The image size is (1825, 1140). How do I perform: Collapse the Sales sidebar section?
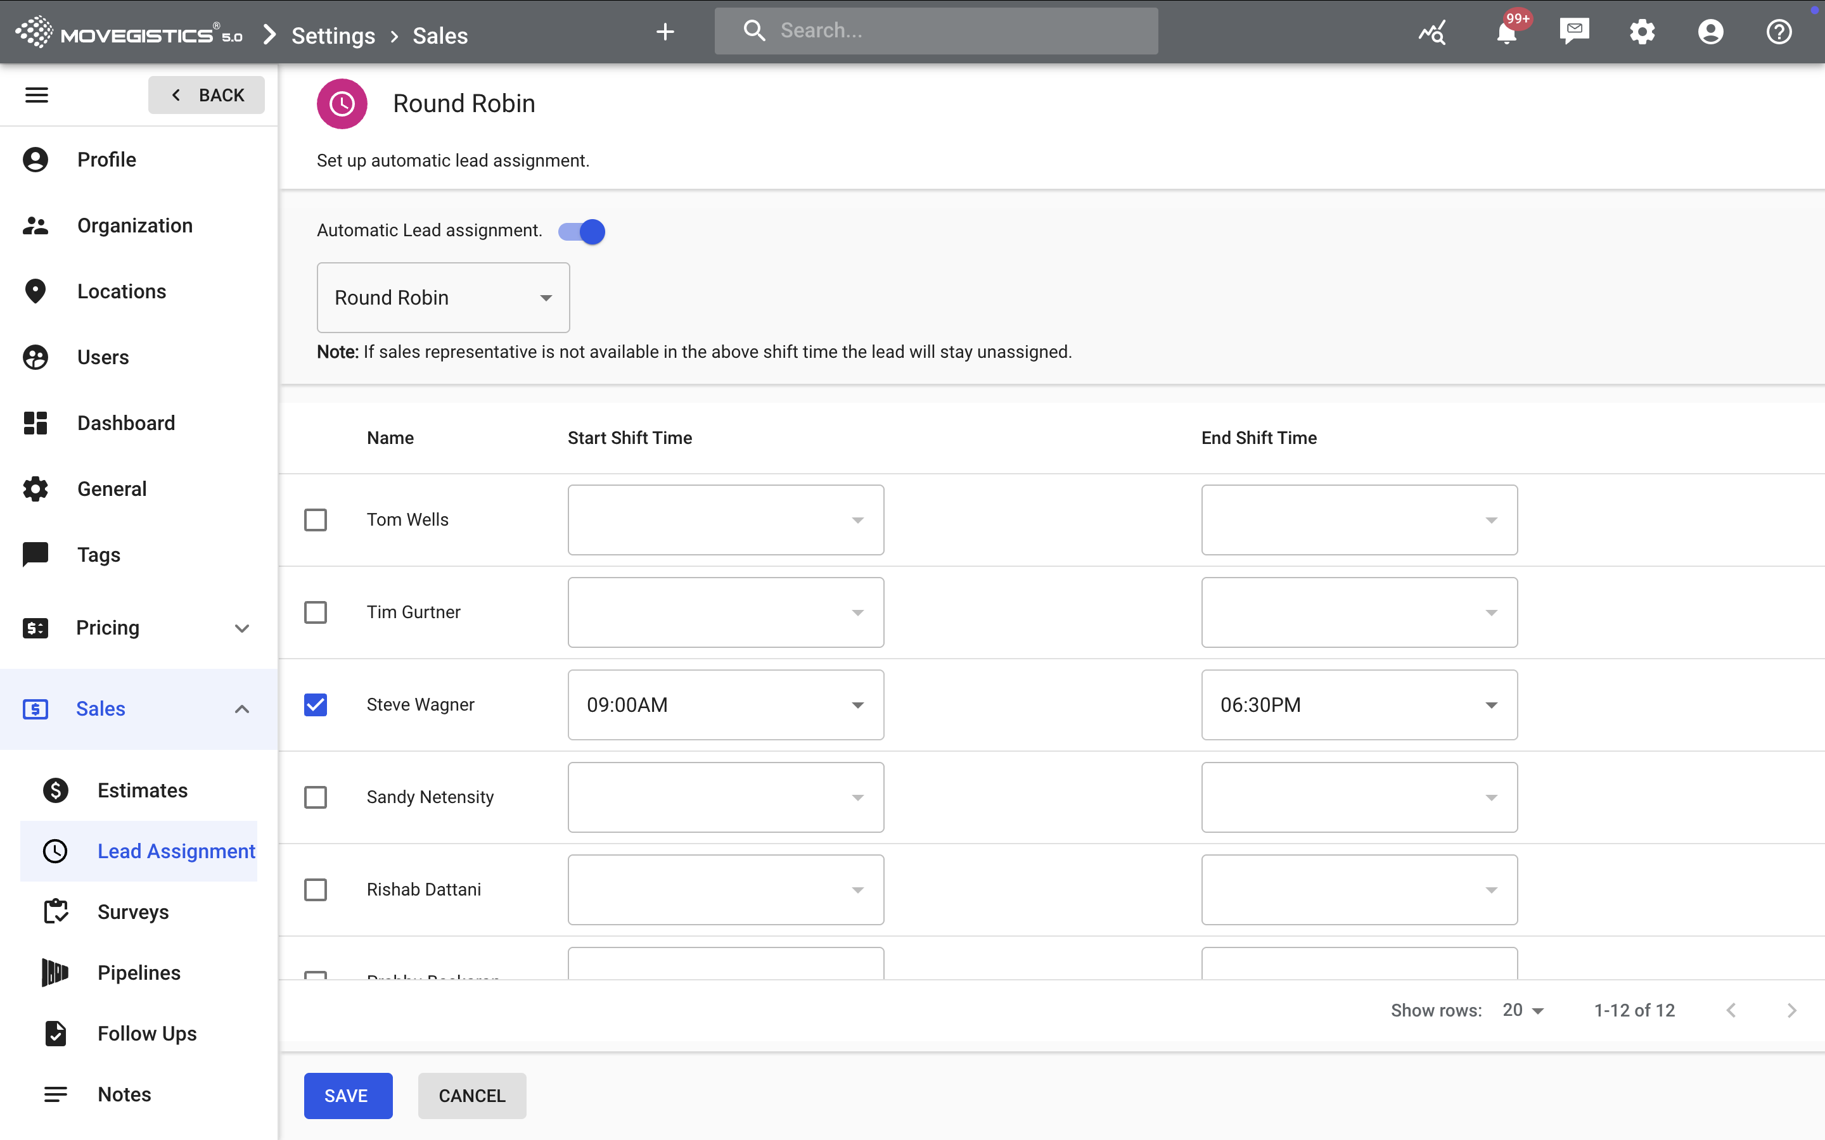coord(241,709)
